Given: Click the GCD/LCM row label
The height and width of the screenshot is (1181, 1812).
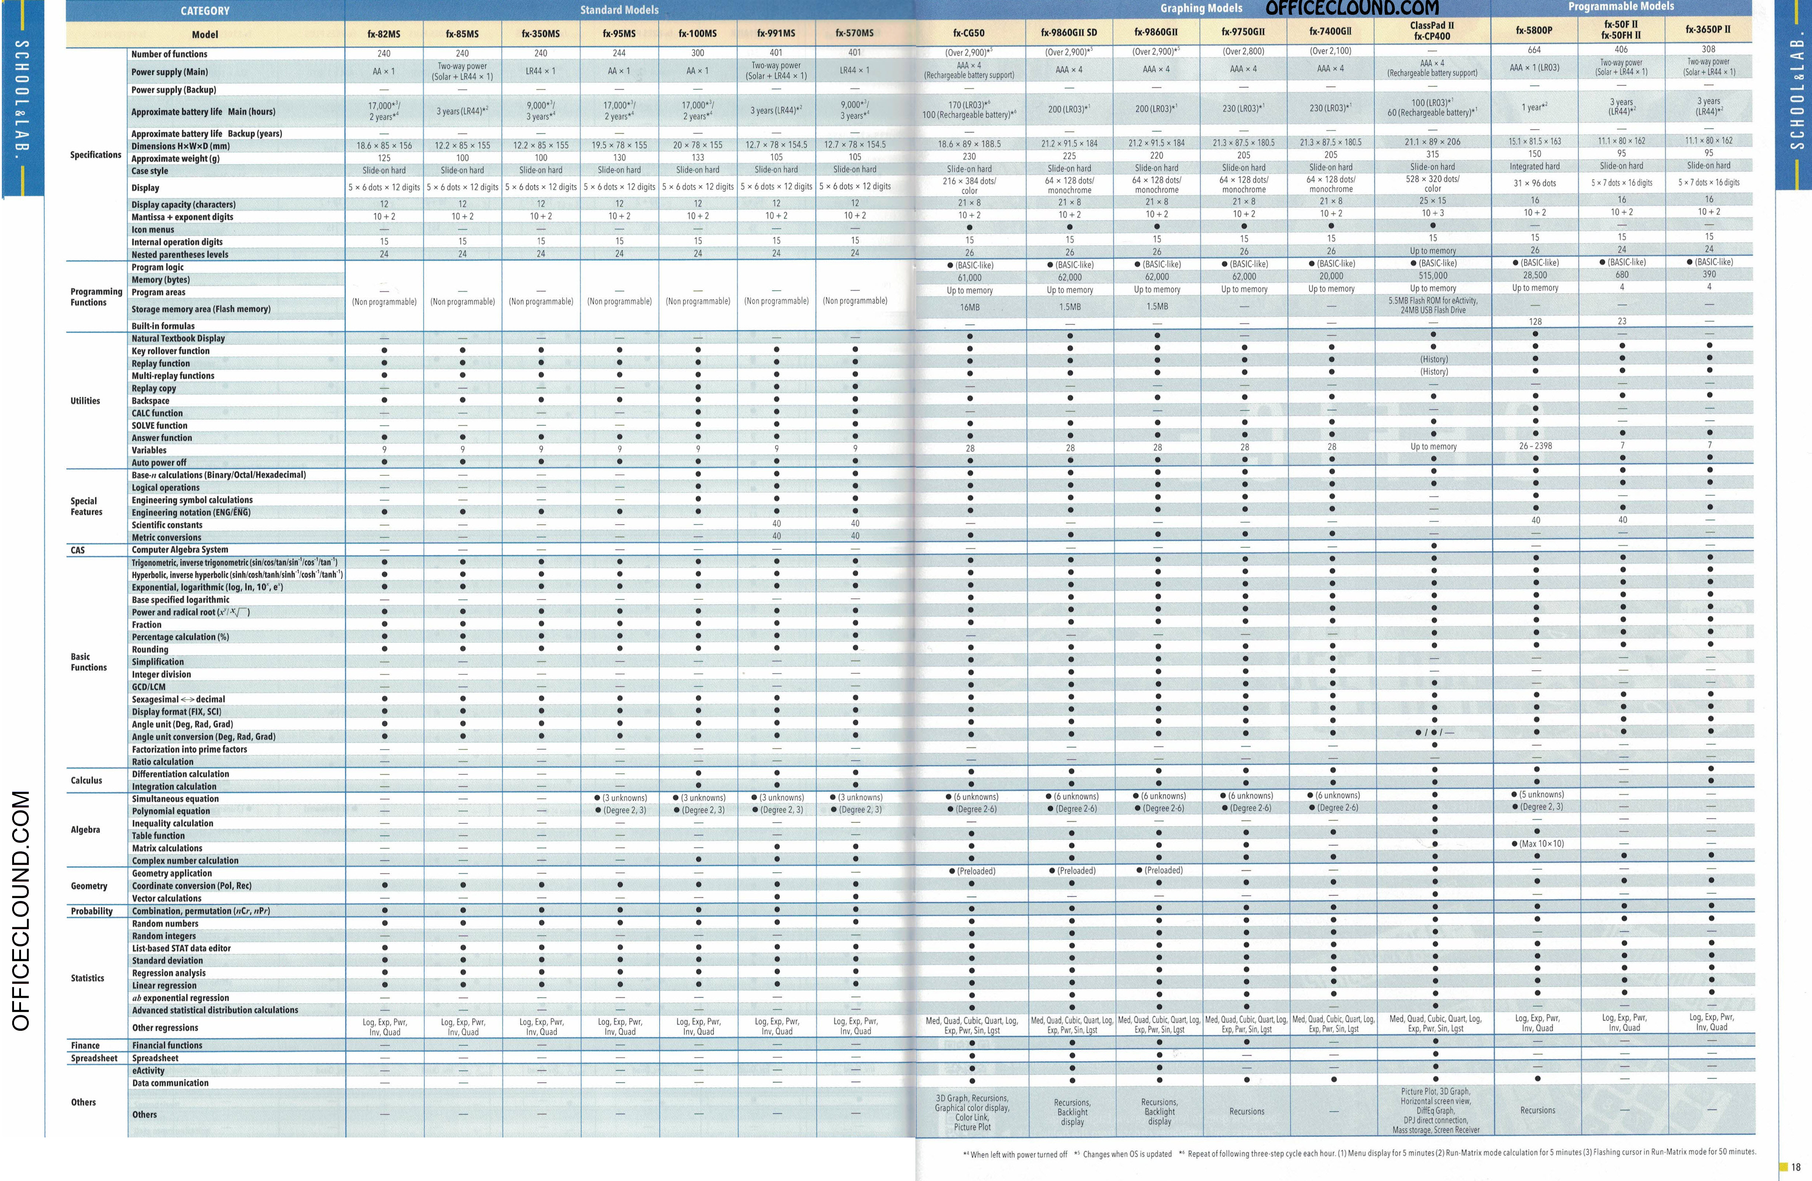Looking at the screenshot, I should click(149, 687).
